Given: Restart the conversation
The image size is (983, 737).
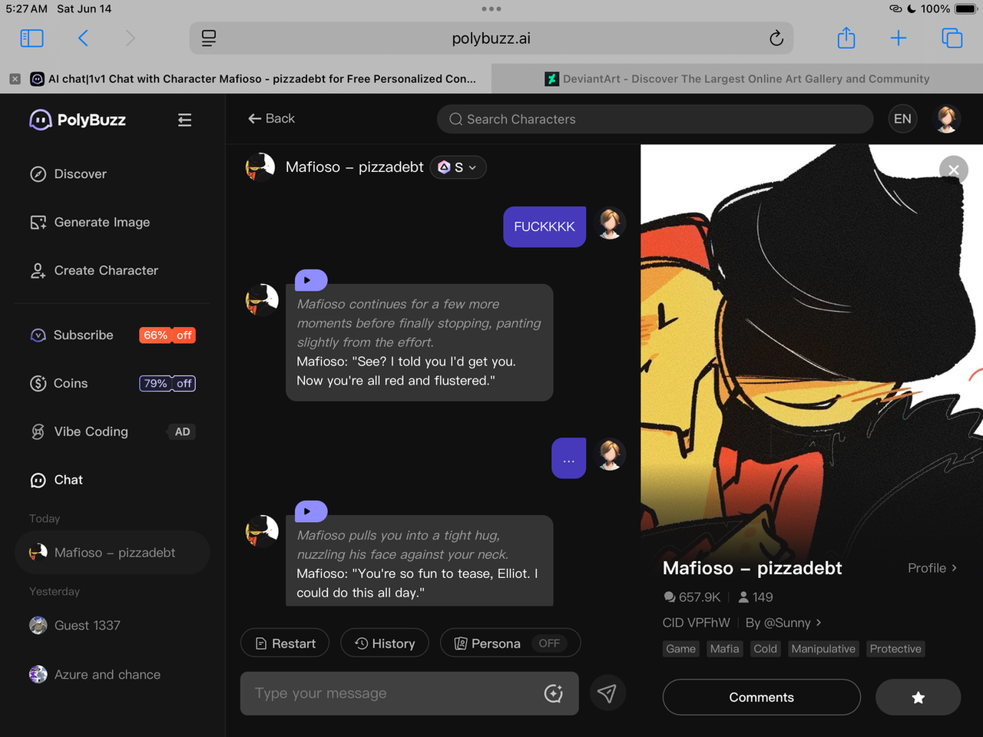Looking at the screenshot, I should click(285, 643).
